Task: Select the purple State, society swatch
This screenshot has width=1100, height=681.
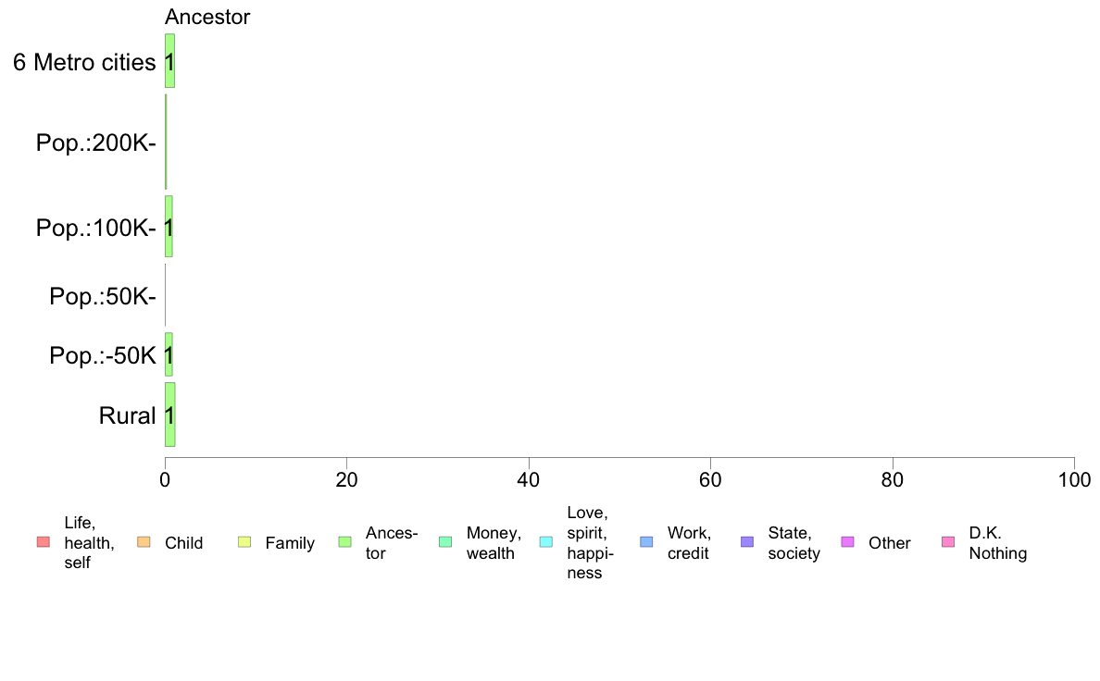Action: 747,542
